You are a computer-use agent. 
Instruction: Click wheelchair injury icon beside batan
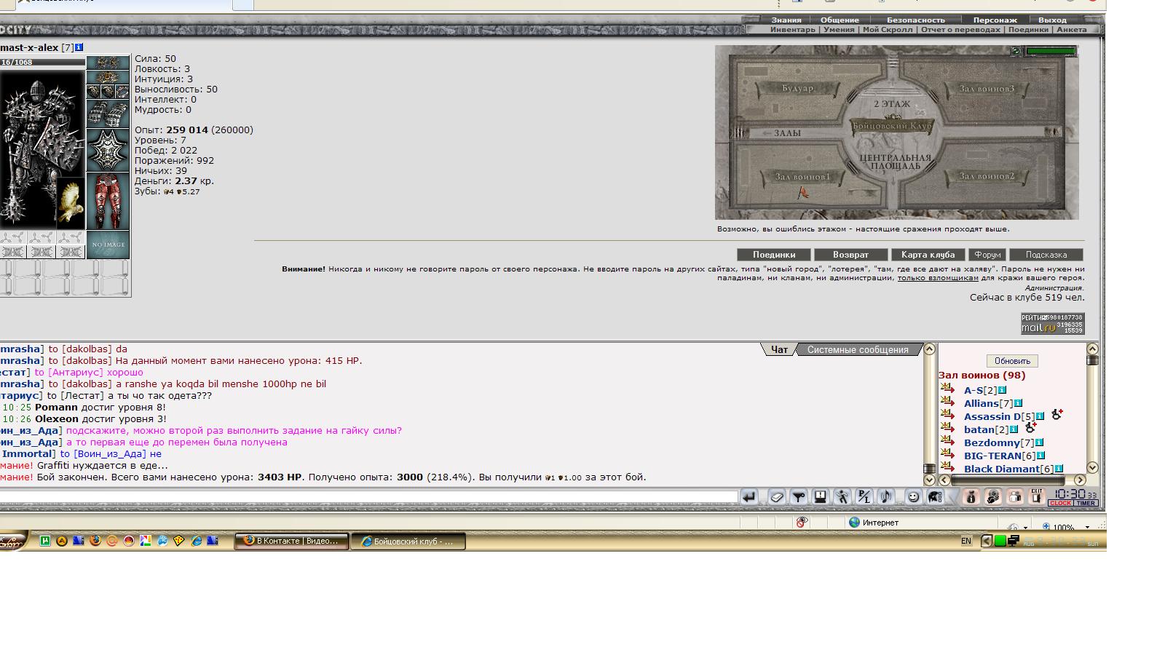(x=1030, y=428)
